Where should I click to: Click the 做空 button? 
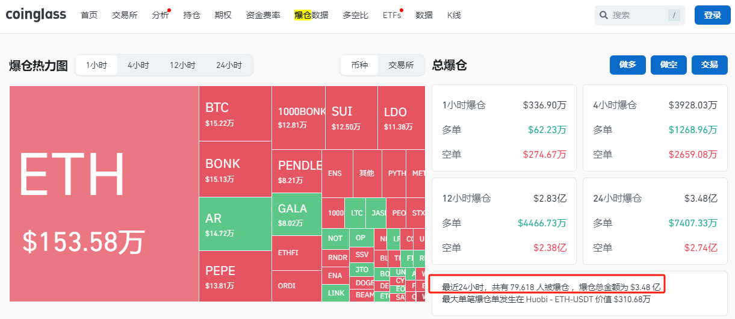[669, 65]
